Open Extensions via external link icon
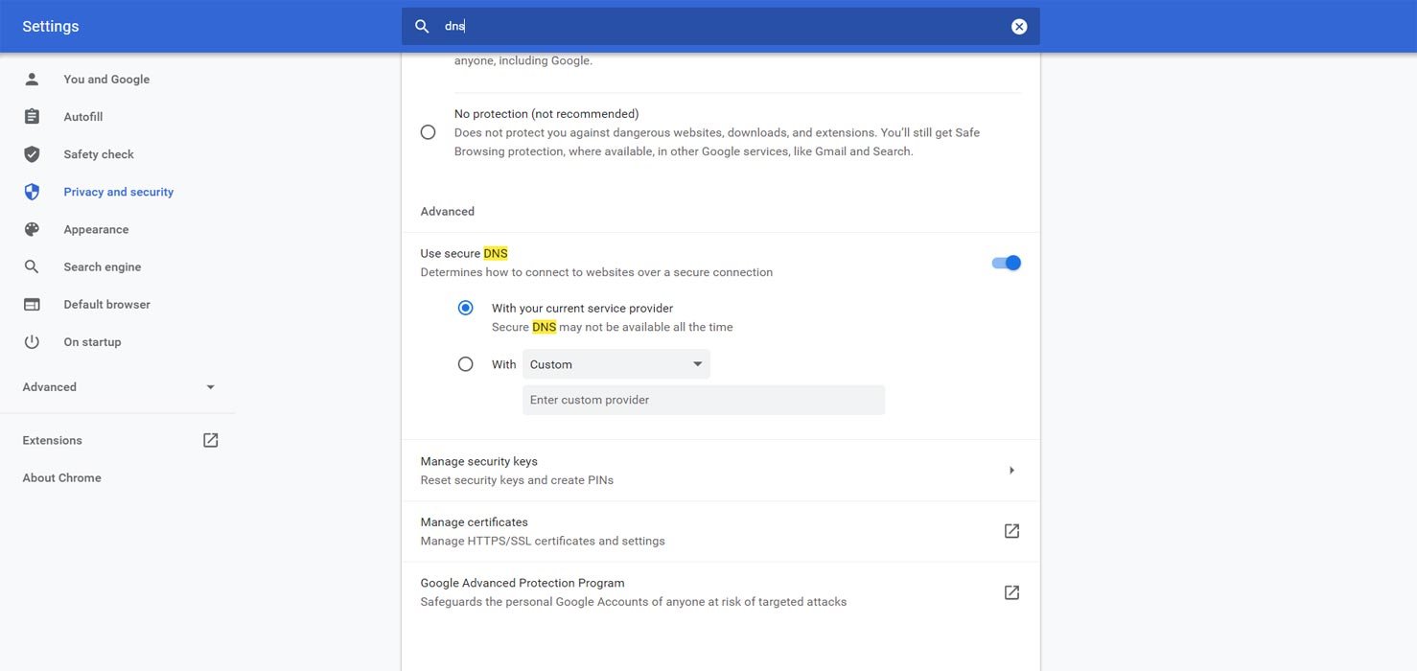The image size is (1417, 671). pyautogui.click(x=211, y=440)
